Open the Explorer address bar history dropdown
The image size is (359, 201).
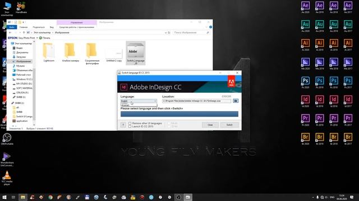pyautogui.click(x=166, y=32)
